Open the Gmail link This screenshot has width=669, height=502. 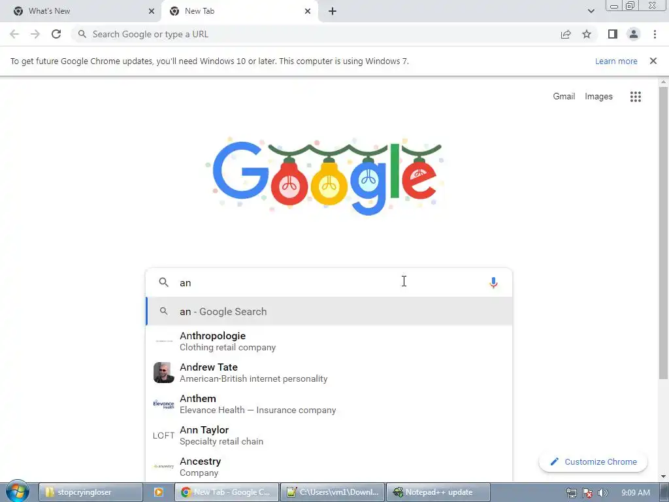[564, 97]
